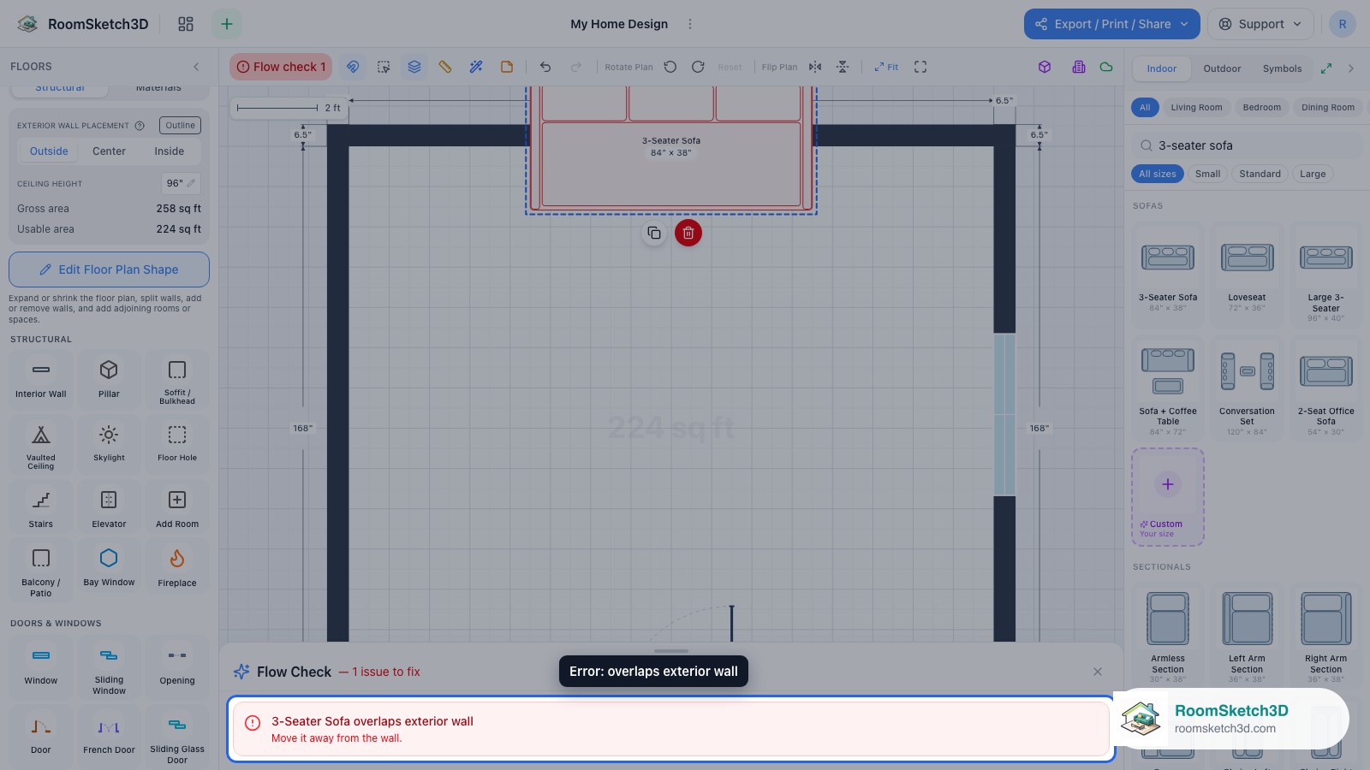
Task: Switch to the Symbols tab
Action: (1282, 68)
